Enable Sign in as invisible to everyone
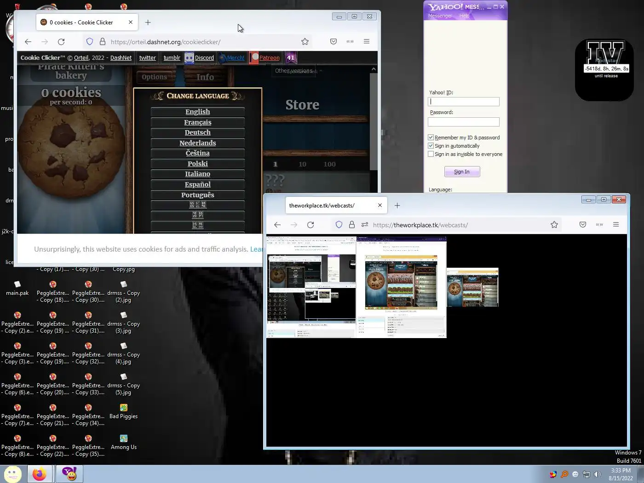The image size is (644, 483). (431, 154)
